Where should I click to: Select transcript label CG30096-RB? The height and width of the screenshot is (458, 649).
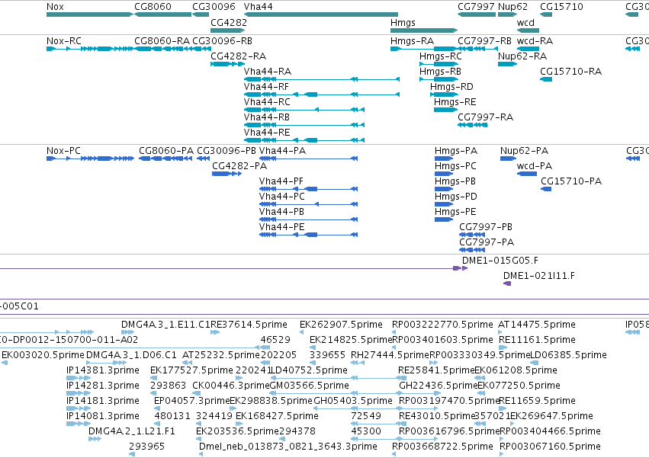pos(222,41)
